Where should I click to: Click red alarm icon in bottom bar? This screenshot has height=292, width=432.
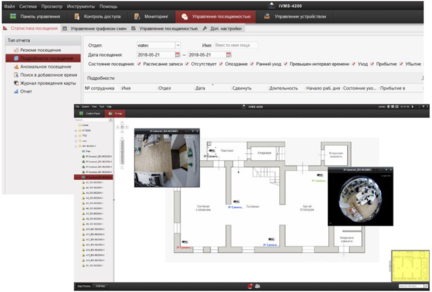pyautogui.click(x=250, y=286)
